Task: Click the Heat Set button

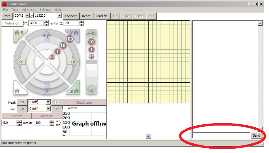Action: (57, 102)
